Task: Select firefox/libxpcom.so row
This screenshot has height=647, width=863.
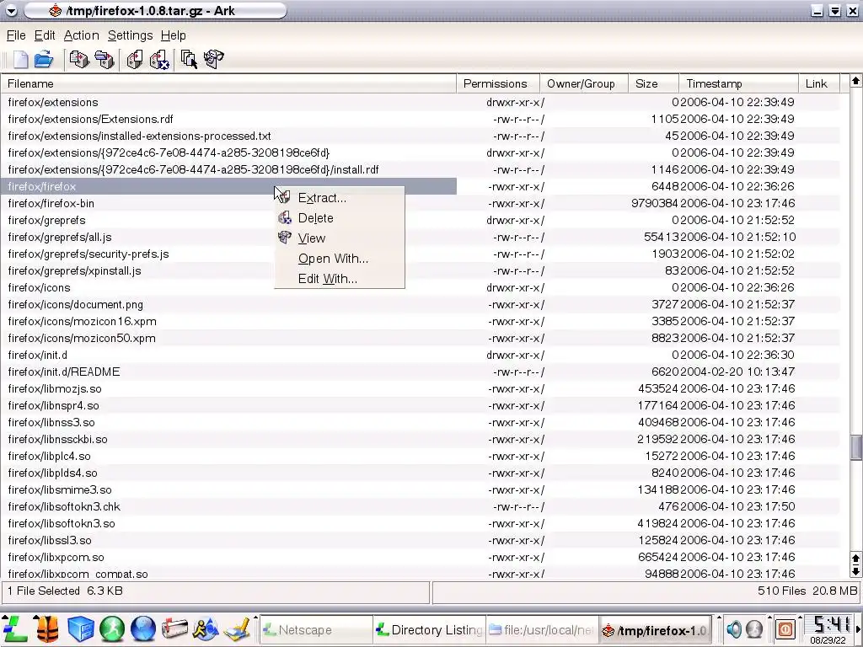Action: pos(421,558)
